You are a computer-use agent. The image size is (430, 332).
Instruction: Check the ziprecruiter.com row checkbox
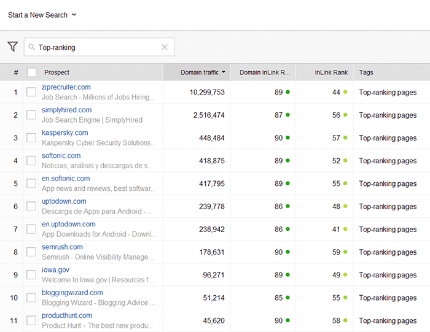tap(31, 92)
